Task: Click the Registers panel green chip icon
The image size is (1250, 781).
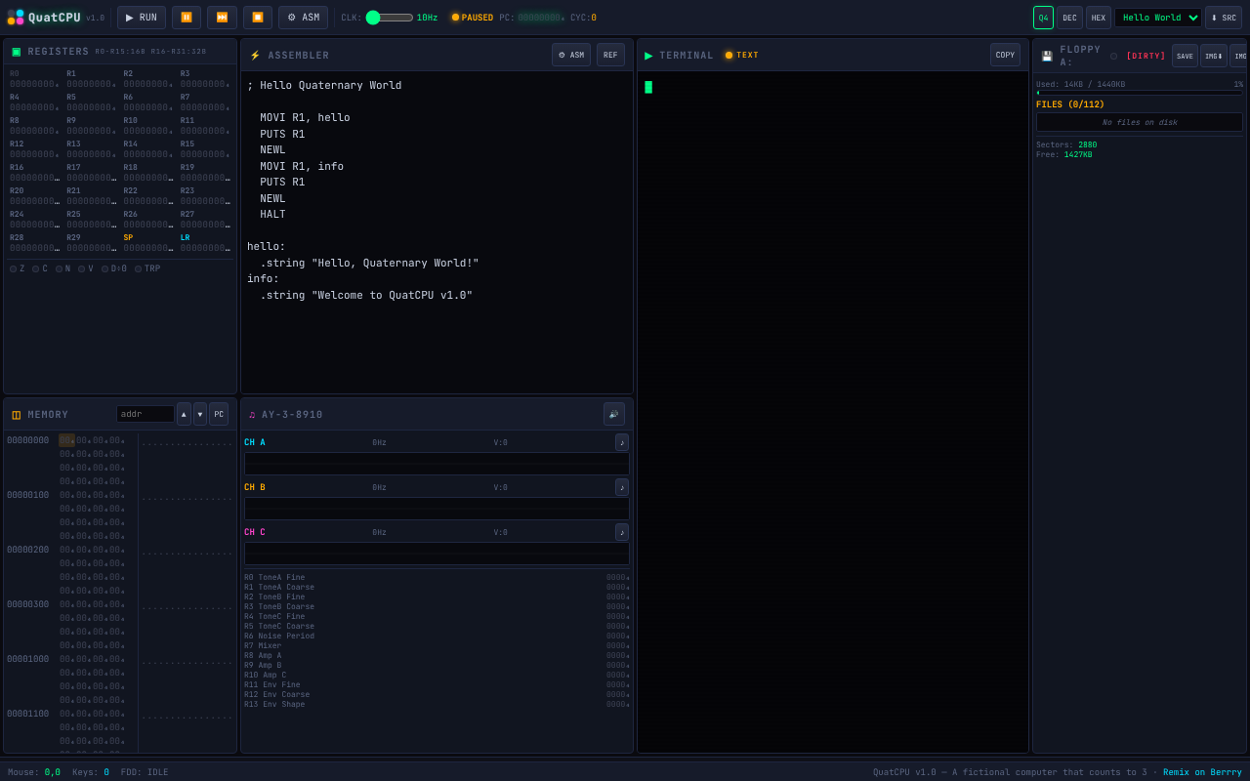Action: click(16, 52)
